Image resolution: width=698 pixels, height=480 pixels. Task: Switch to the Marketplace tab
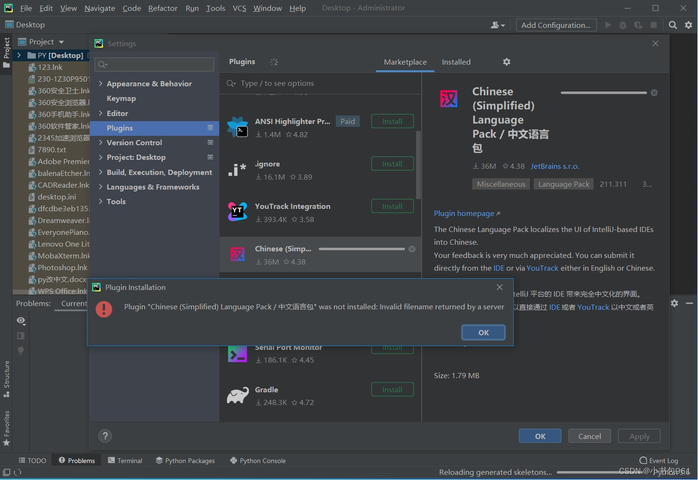[x=405, y=62]
